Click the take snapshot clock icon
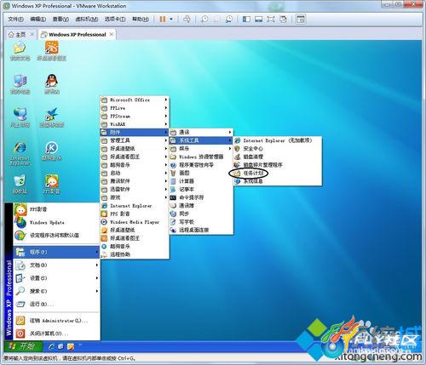Screen dimensions: 426x365 [204, 20]
